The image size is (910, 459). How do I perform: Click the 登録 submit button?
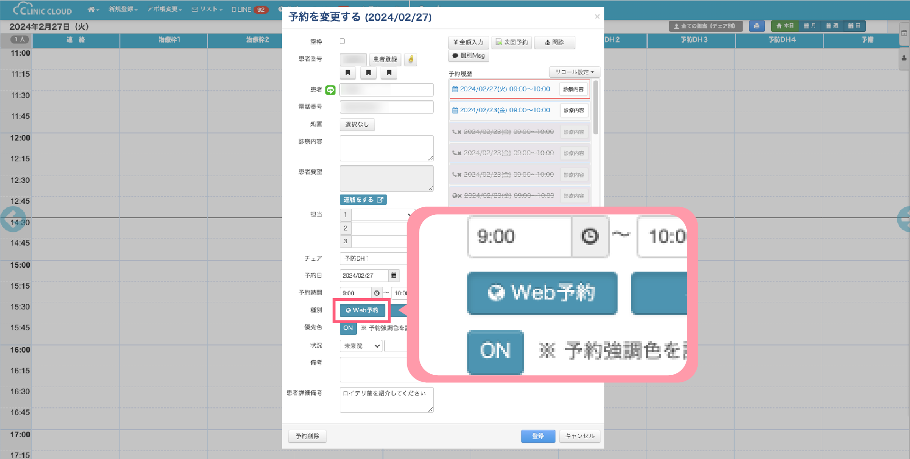[x=538, y=436]
